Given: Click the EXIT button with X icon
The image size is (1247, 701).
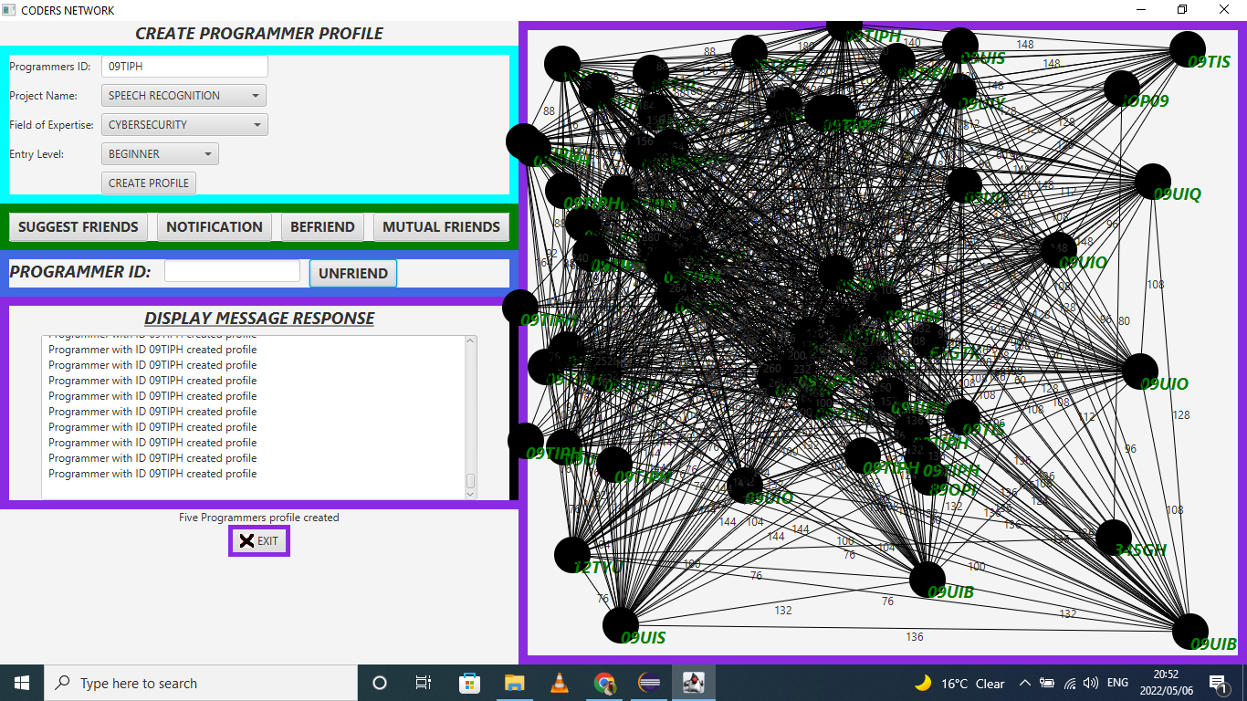Looking at the screenshot, I should point(258,540).
